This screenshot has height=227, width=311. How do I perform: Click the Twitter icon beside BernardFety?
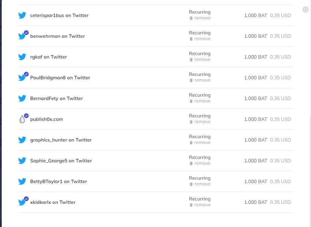[22, 98]
